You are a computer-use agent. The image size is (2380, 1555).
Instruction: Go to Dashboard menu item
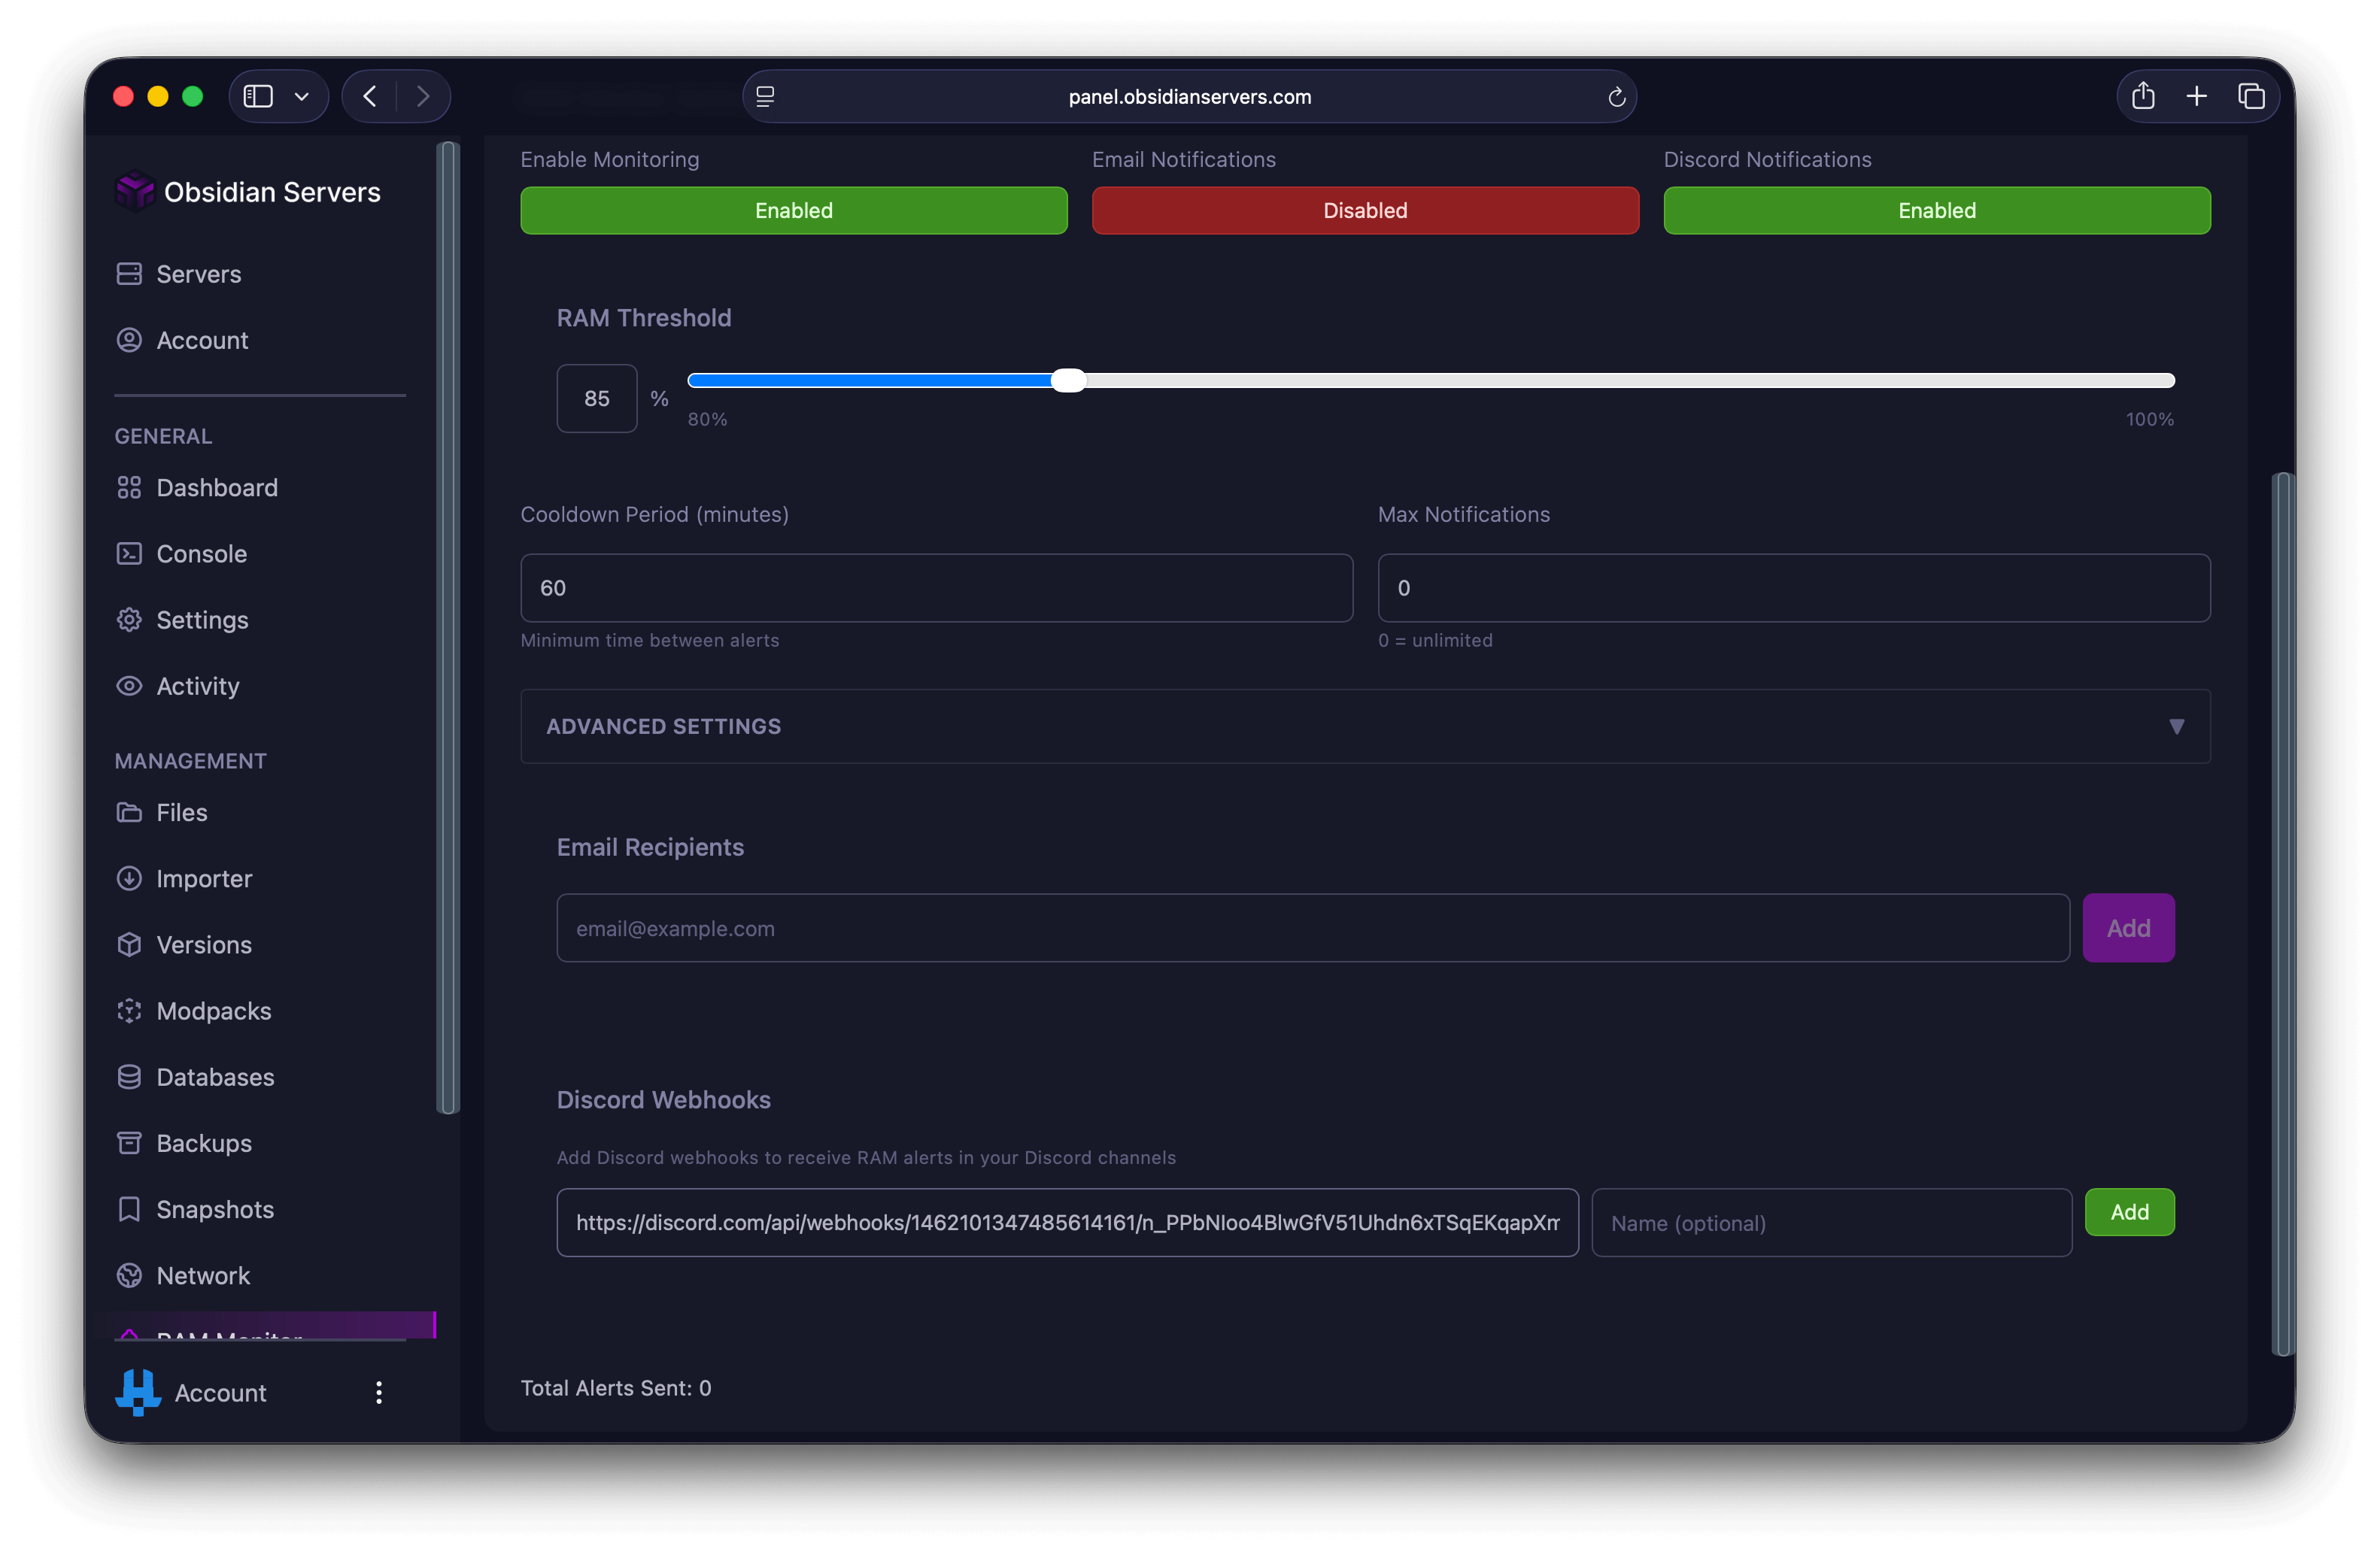coord(216,488)
